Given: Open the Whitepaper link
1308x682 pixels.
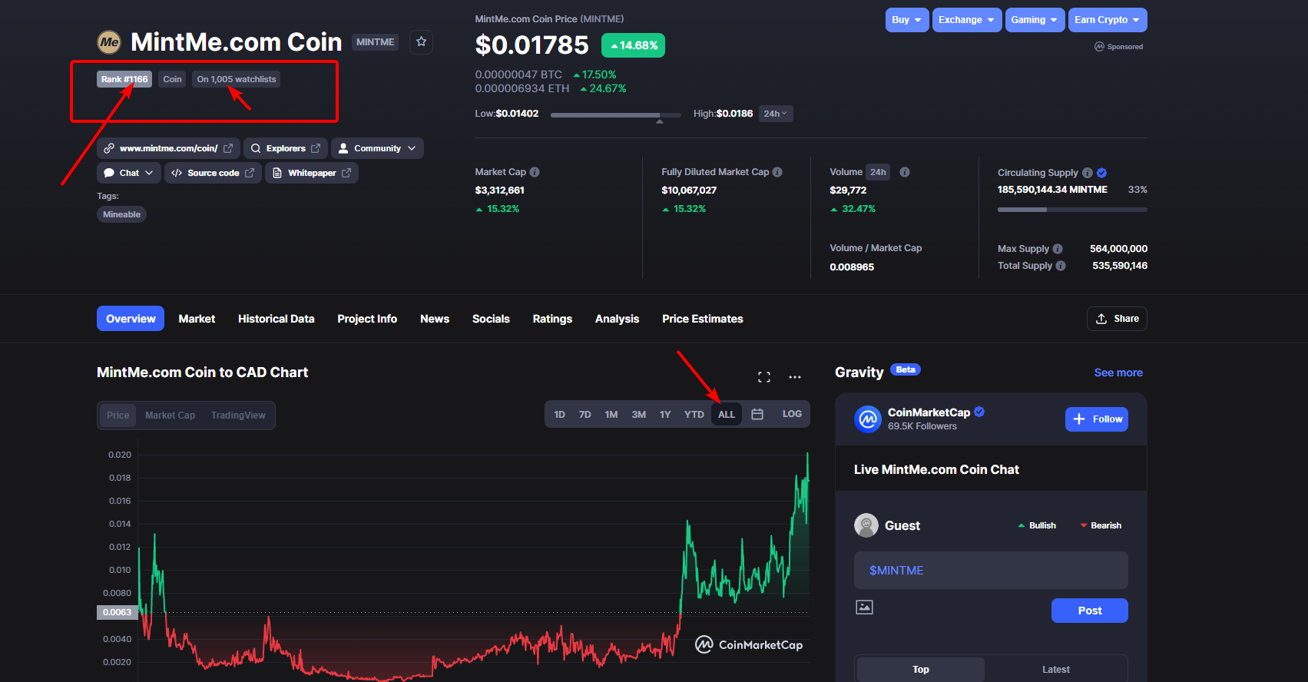Looking at the screenshot, I should click(312, 173).
